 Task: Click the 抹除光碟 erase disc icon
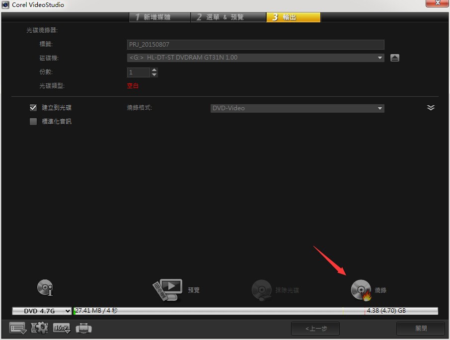click(x=261, y=290)
